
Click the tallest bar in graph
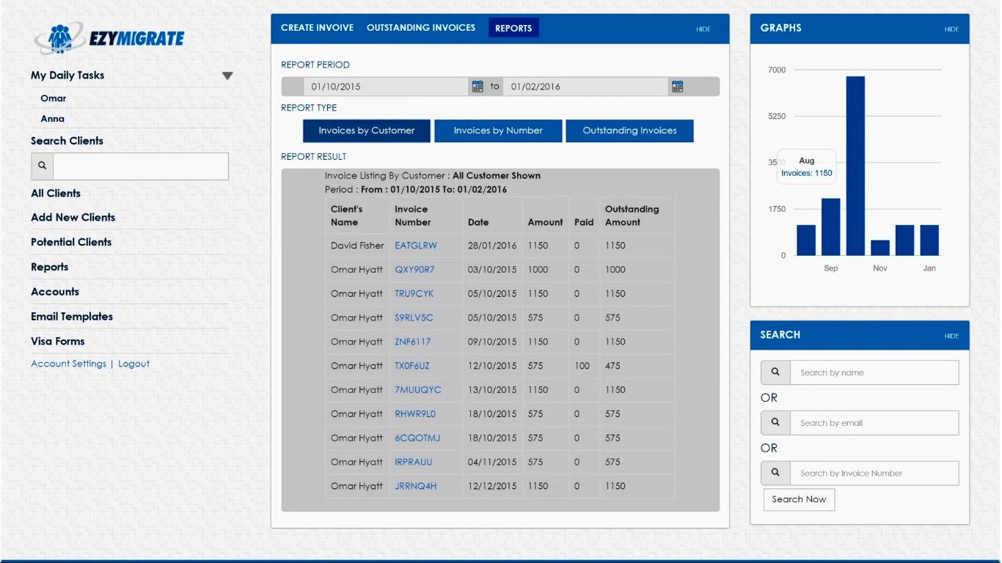tap(855, 166)
